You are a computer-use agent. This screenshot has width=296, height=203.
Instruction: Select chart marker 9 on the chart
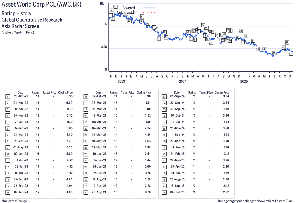[x=142, y=16]
